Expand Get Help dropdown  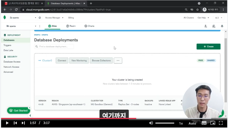pyautogui.click(x=203, y=18)
